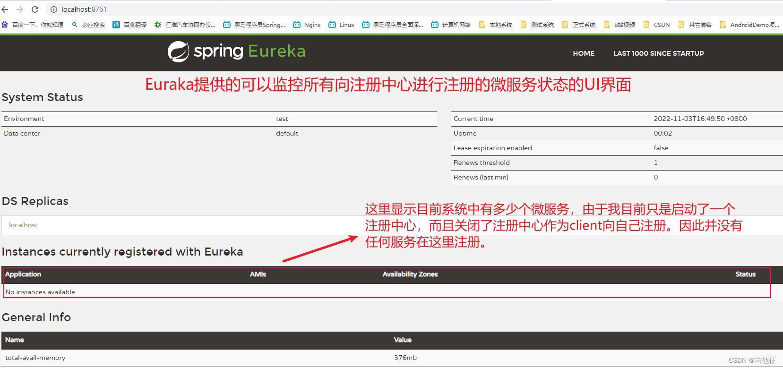Image resolution: width=783 pixels, height=368 pixels.
Task: Select the Renews (last min) label
Action: click(x=481, y=177)
